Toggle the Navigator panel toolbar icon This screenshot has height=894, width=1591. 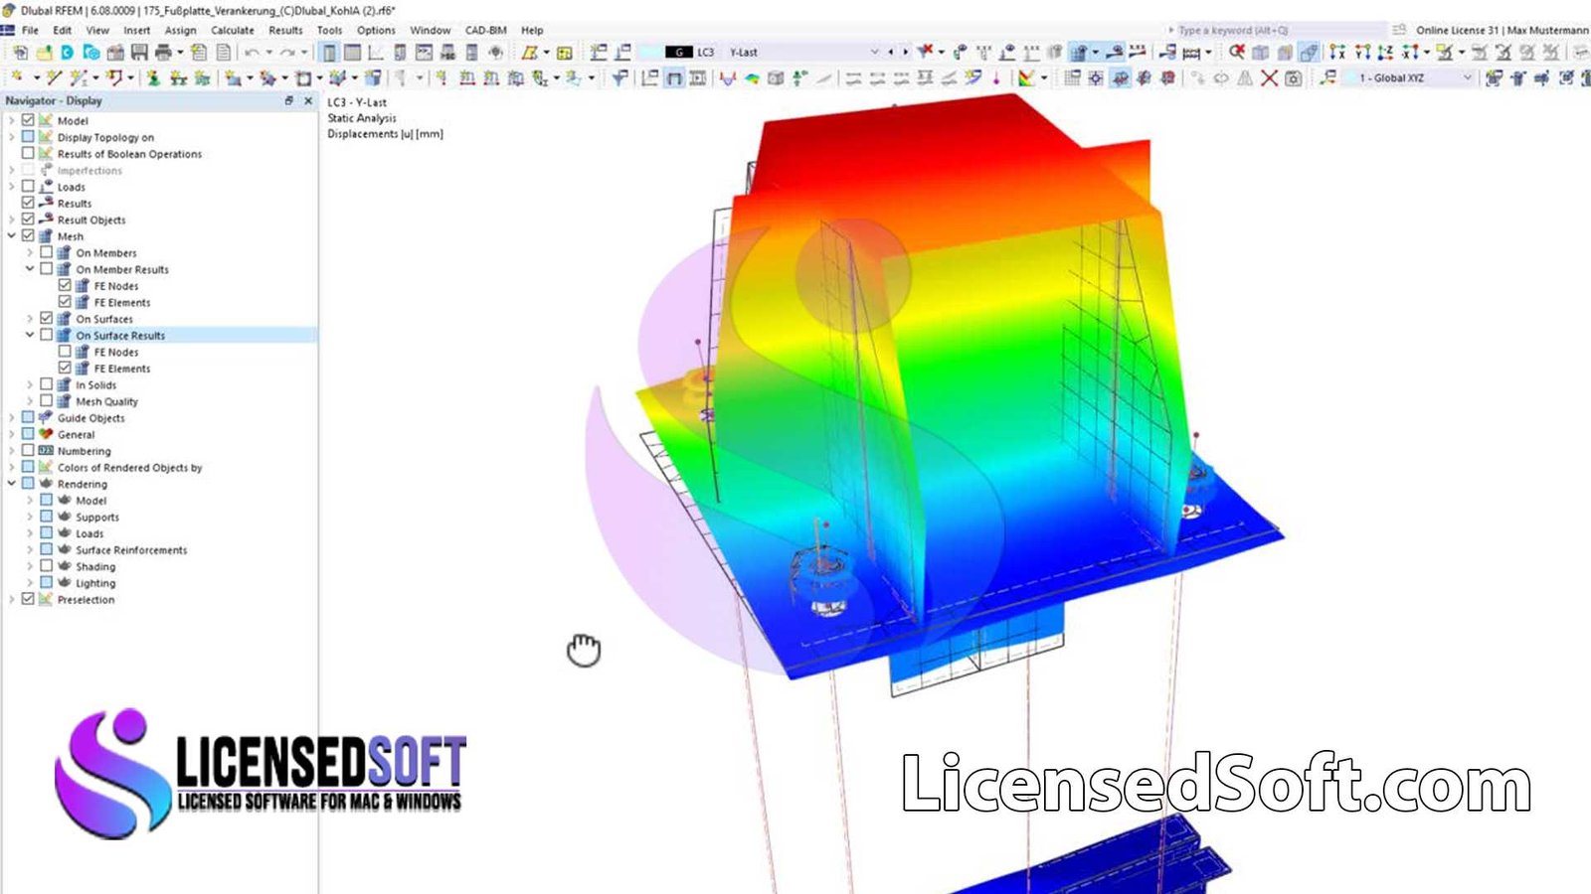point(329,52)
